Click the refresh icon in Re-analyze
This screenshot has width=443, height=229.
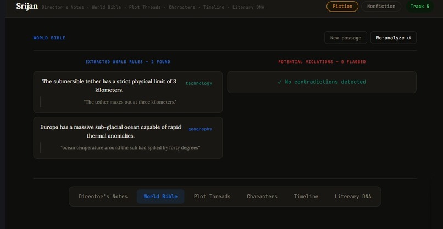(409, 38)
